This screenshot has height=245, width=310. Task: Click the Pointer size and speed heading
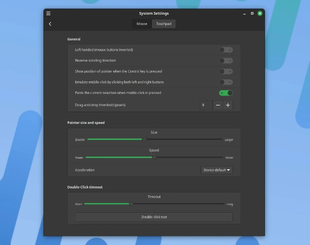pos(86,123)
